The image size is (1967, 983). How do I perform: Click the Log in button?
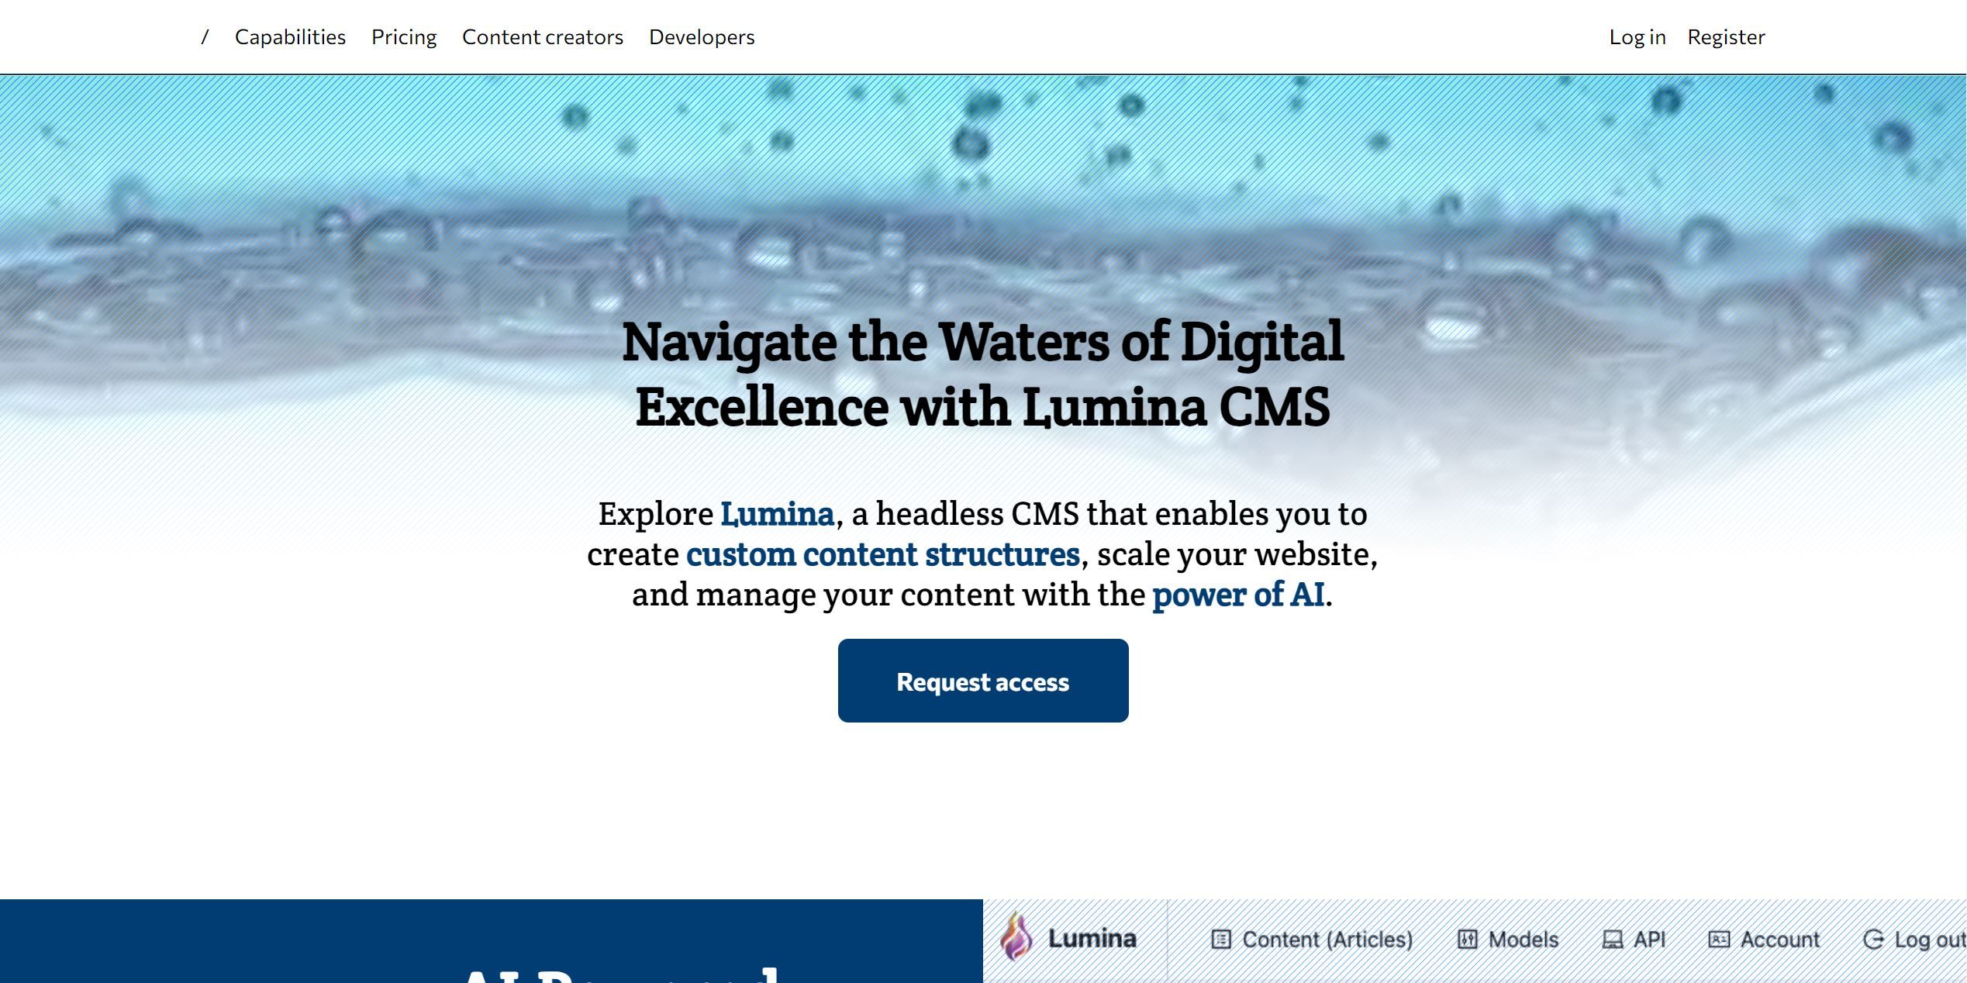[x=1637, y=36]
